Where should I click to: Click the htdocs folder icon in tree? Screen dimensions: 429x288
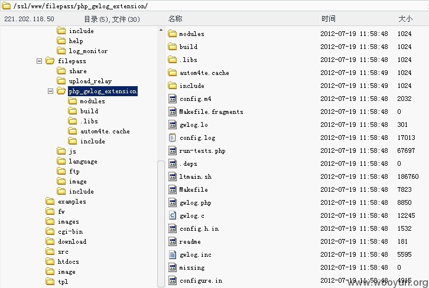pos(50,261)
